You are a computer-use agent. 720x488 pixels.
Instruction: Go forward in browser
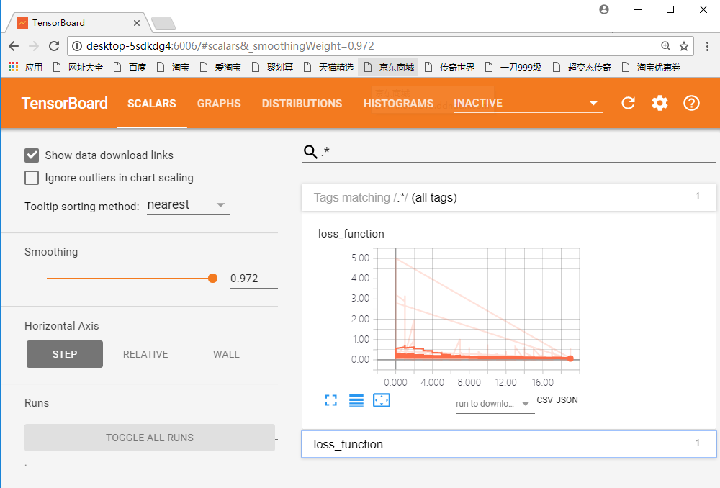(34, 46)
